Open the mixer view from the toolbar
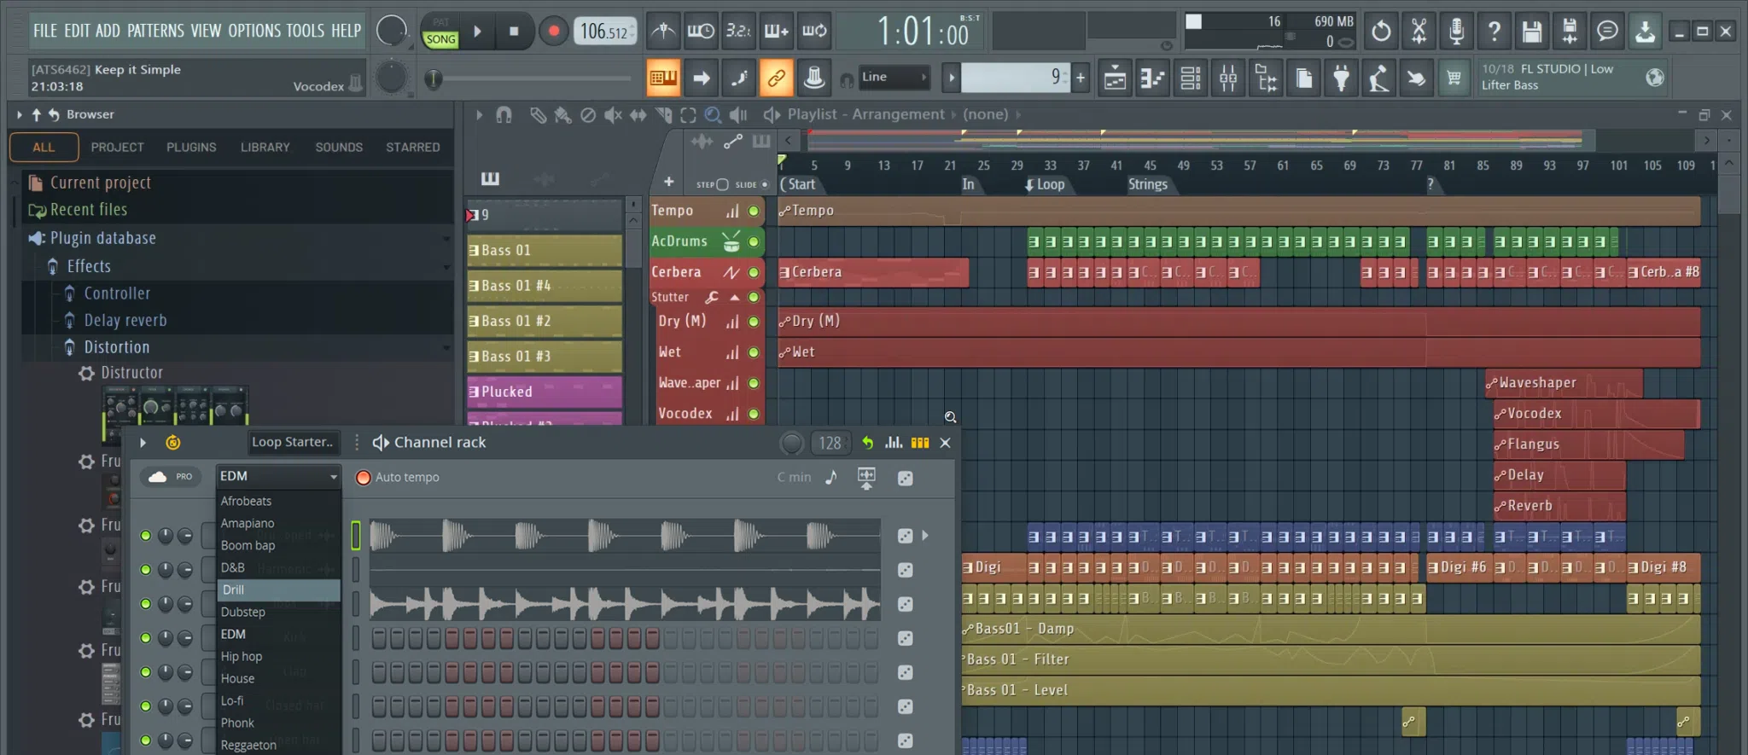1748x755 pixels. 1228,78
